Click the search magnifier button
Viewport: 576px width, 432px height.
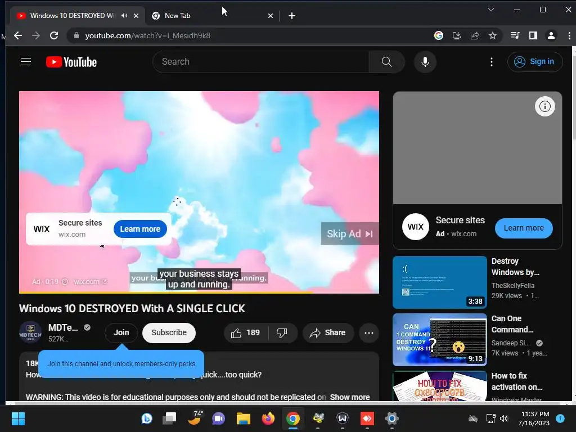pos(386,62)
